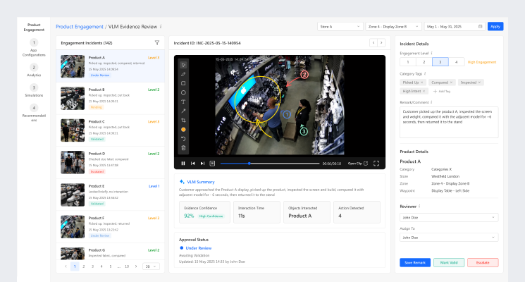Click the video progress slider handle
Screen dimensions: 525x282
point(249,164)
